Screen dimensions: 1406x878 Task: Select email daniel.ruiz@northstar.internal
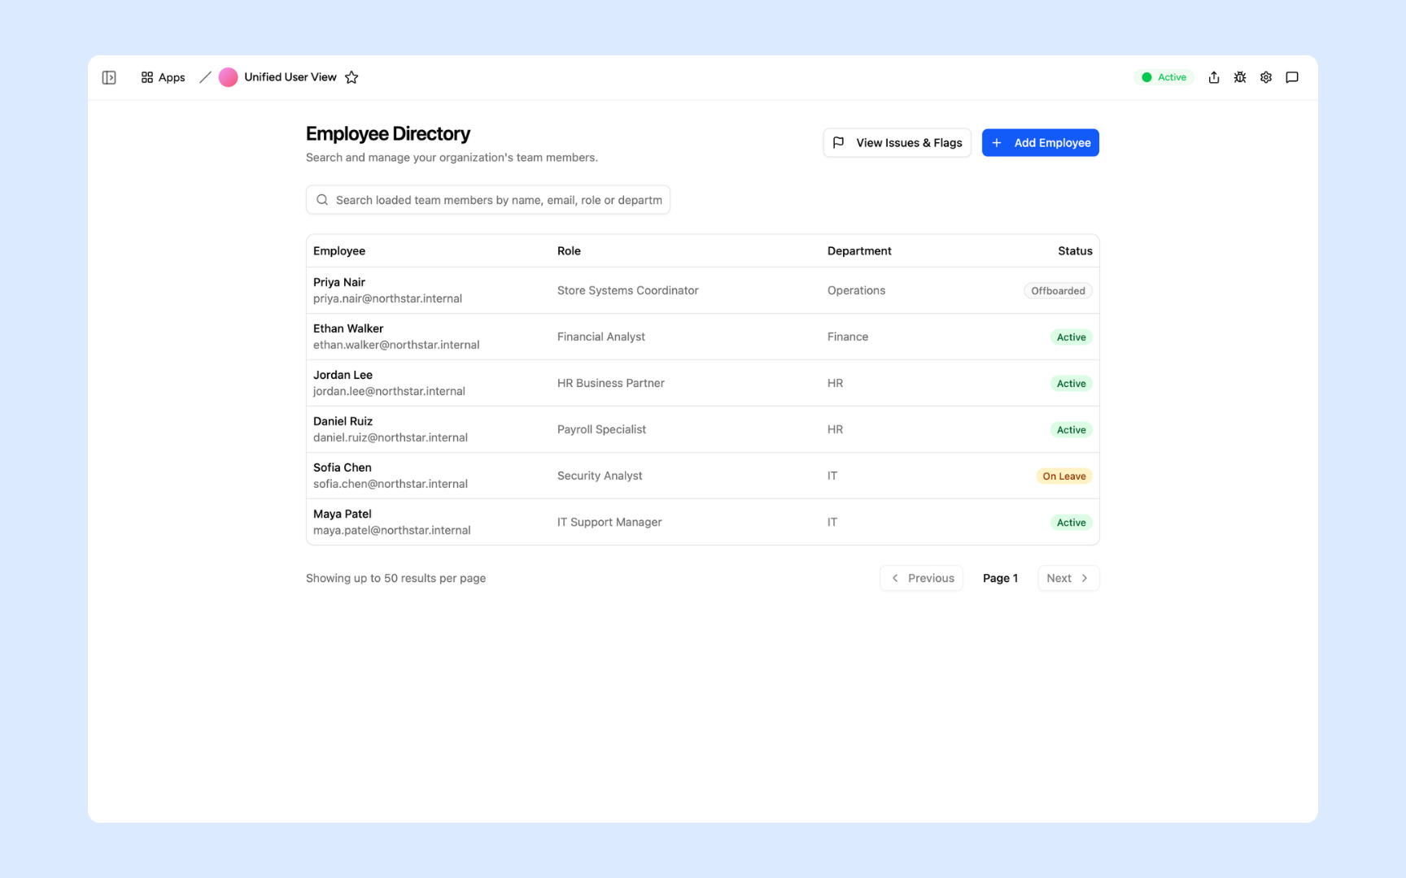[x=391, y=437]
